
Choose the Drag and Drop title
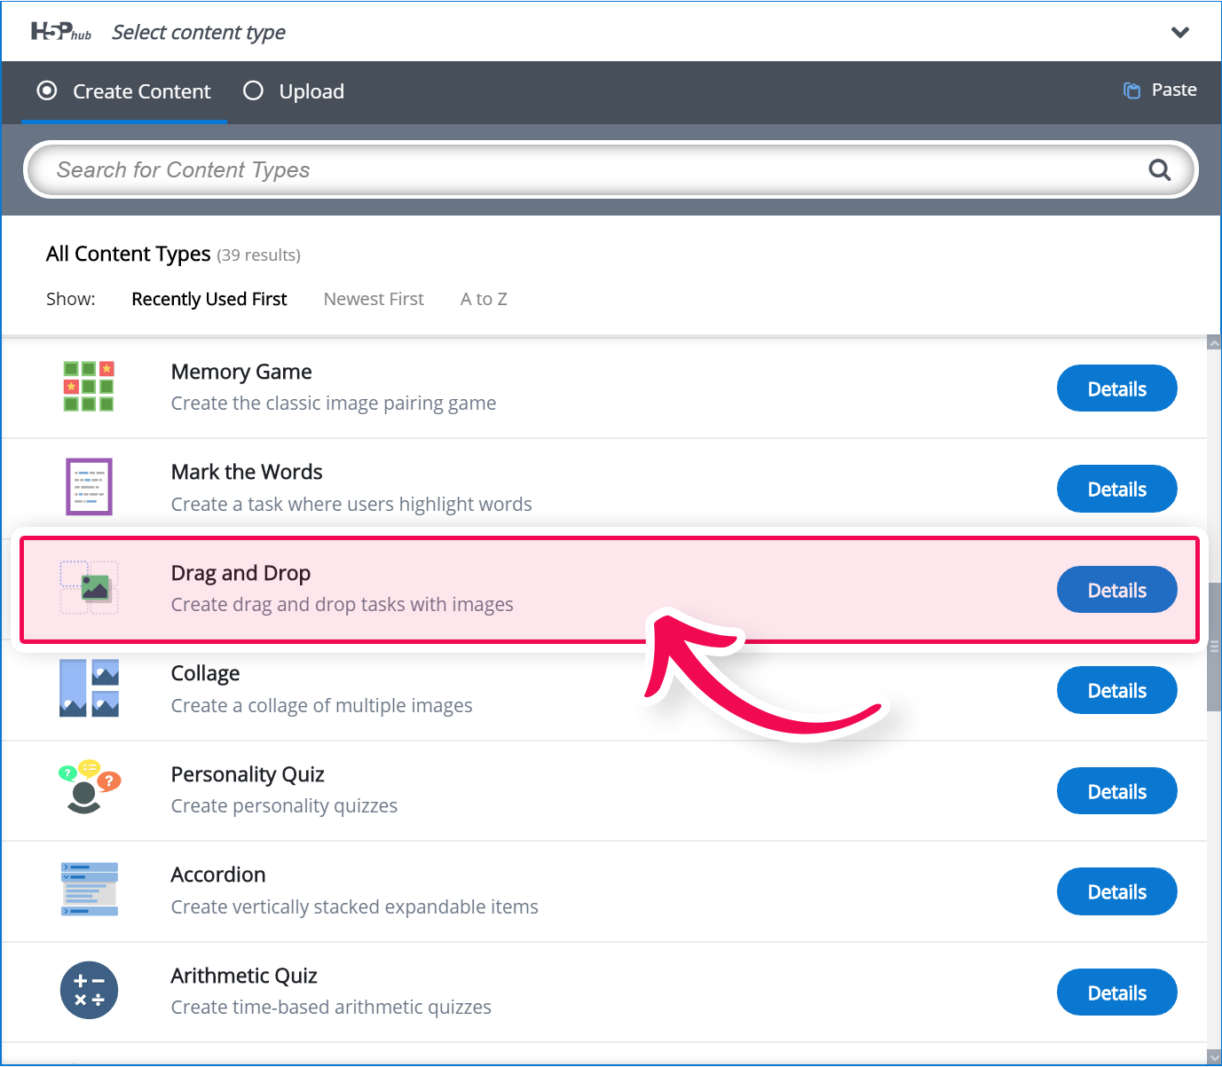(240, 573)
